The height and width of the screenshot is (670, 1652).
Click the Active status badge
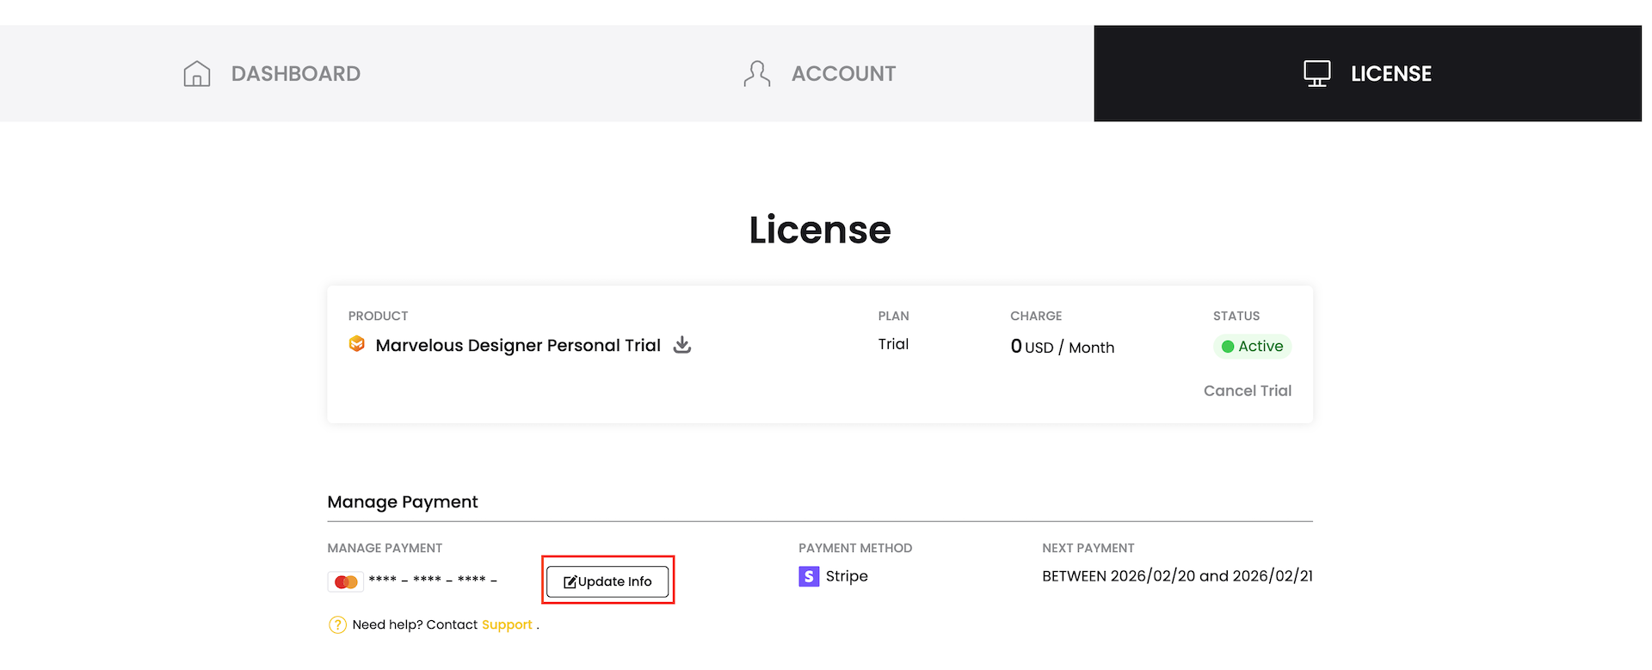tap(1253, 347)
